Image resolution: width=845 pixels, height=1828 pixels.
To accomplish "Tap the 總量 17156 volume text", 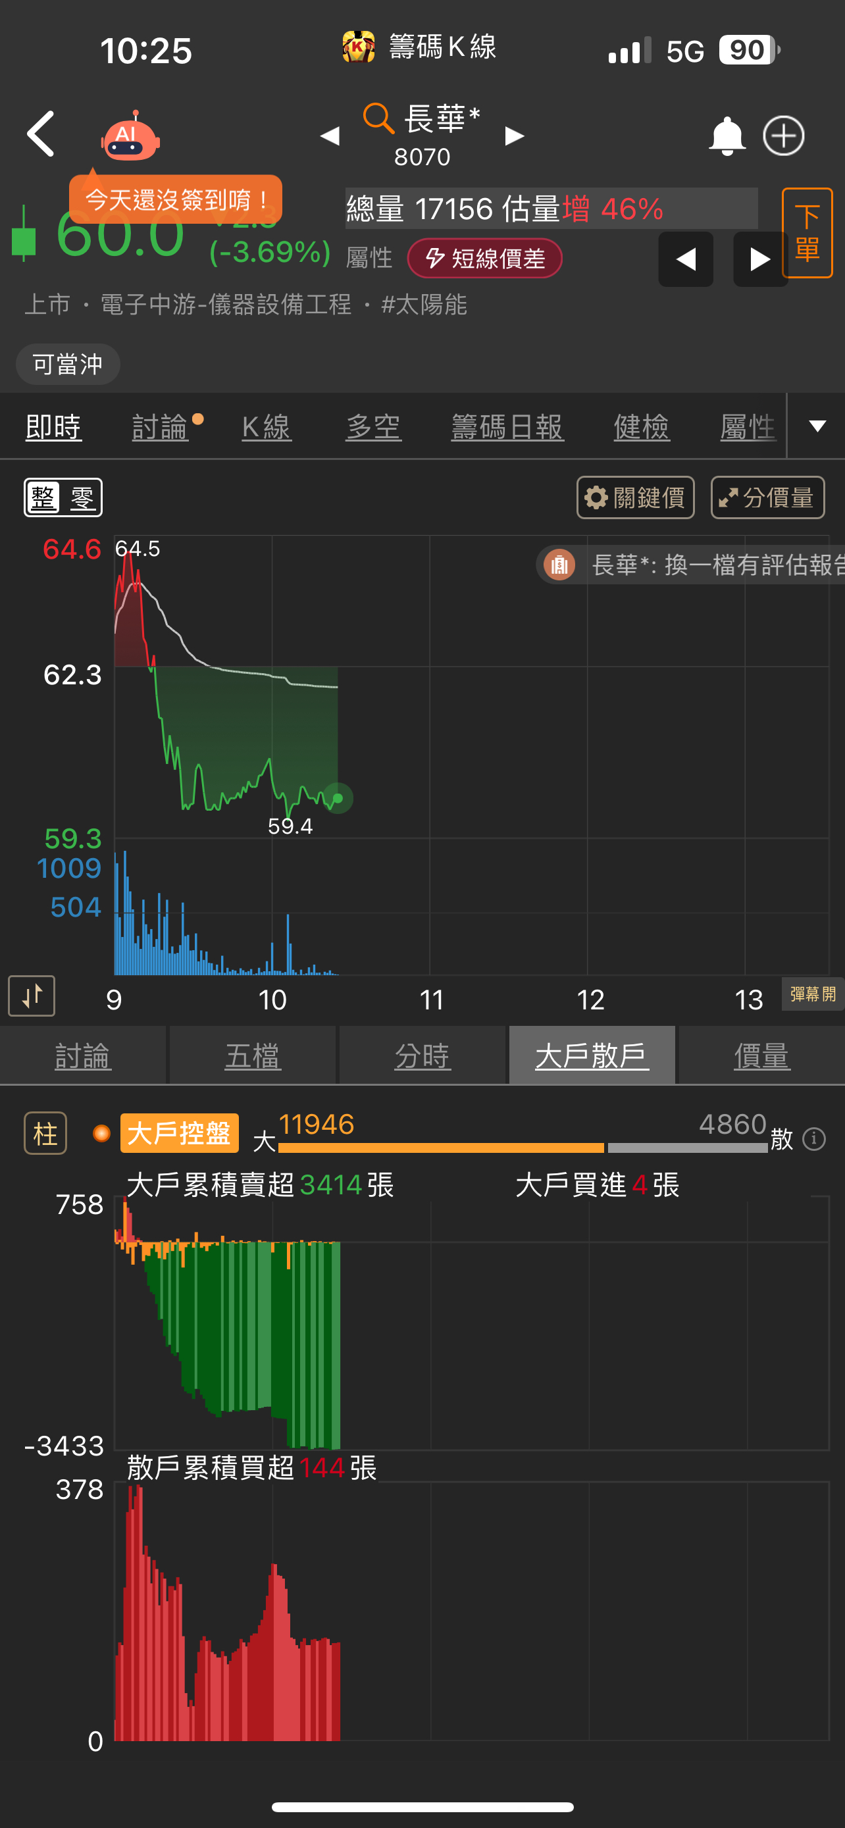I will (x=419, y=209).
